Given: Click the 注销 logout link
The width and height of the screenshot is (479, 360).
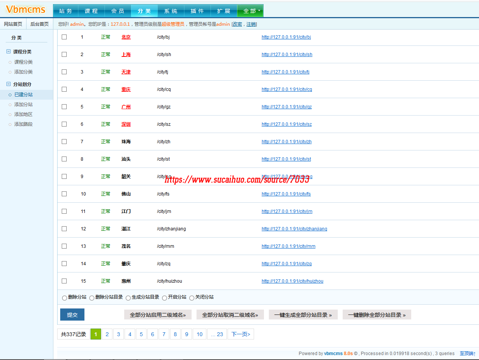Looking at the screenshot, I should [251, 24].
